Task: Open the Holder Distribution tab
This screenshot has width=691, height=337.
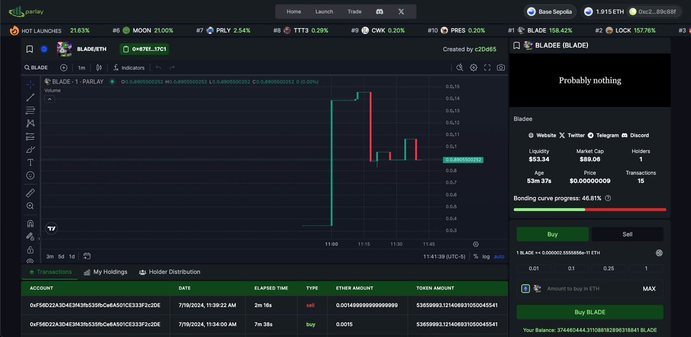Action: [x=169, y=272]
